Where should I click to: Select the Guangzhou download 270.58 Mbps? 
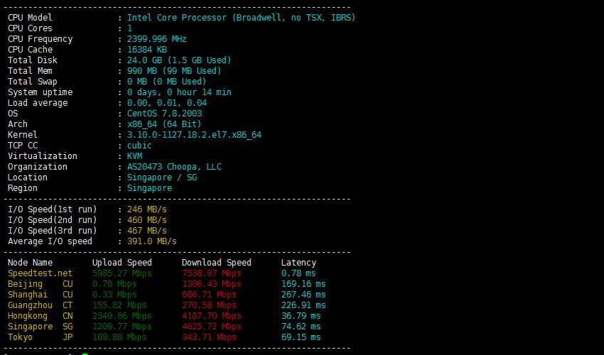[209, 305]
